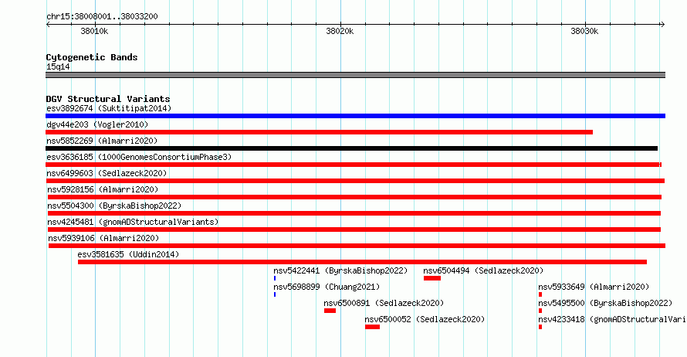Click the small red nsv4233418 marker
This screenshot has height=357, width=687.
tap(540, 327)
